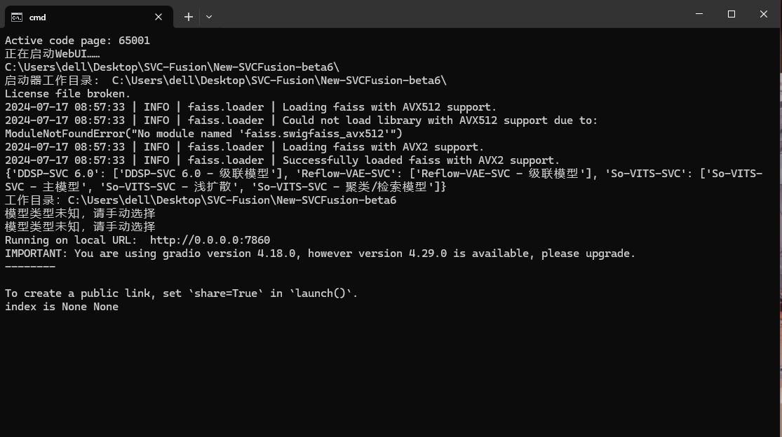Viewport: 782px width, 437px height.
Task: Expand the new tab profile dropdown chevron
Action: [x=209, y=17]
